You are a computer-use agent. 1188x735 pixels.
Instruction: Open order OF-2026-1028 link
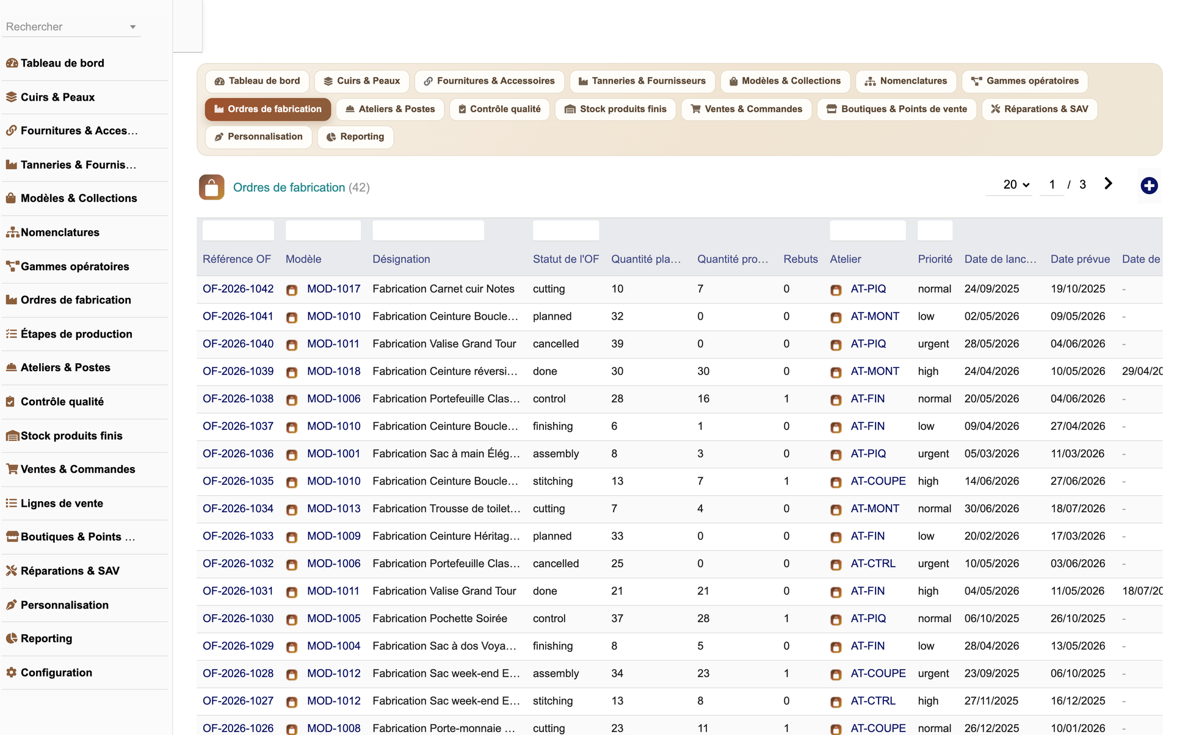(x=238, y=673)
